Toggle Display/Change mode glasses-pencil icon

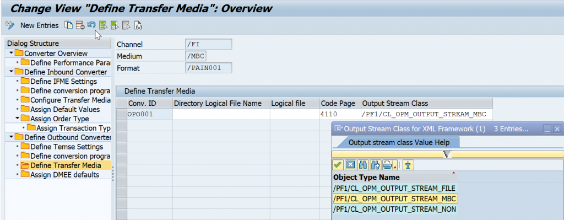(10, 25)
